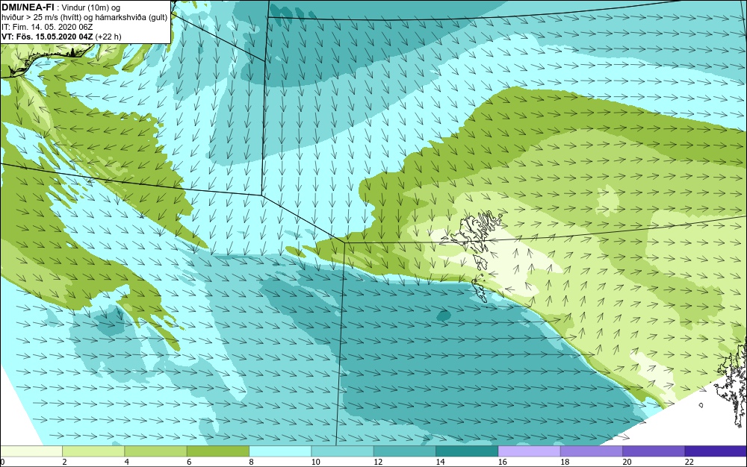Click the 14–16 m/s dark teal legend swatch
This screenshot has height=467, width=747.
[467, 451]
